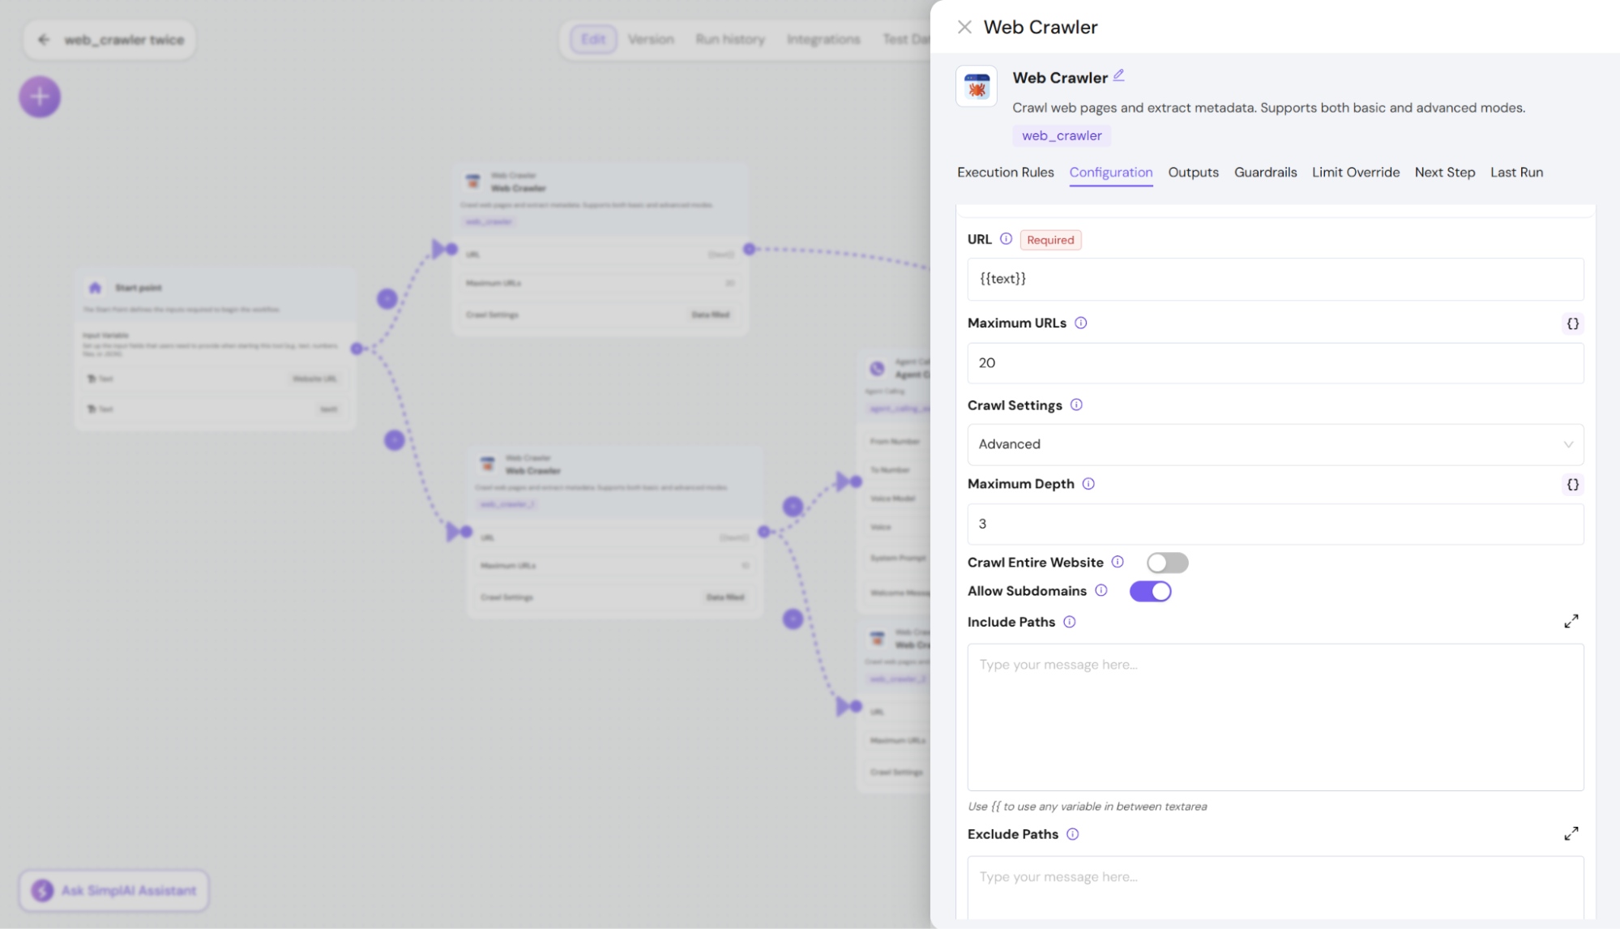Viewport: 1620px width, 929px height.
Task: Show info tooltip for Crawl Settings
Action: point(1076,405)
